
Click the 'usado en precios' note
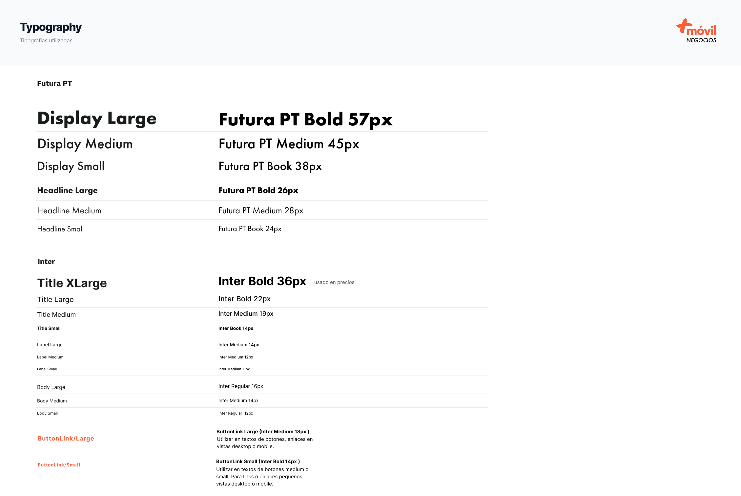coord(334,282)
